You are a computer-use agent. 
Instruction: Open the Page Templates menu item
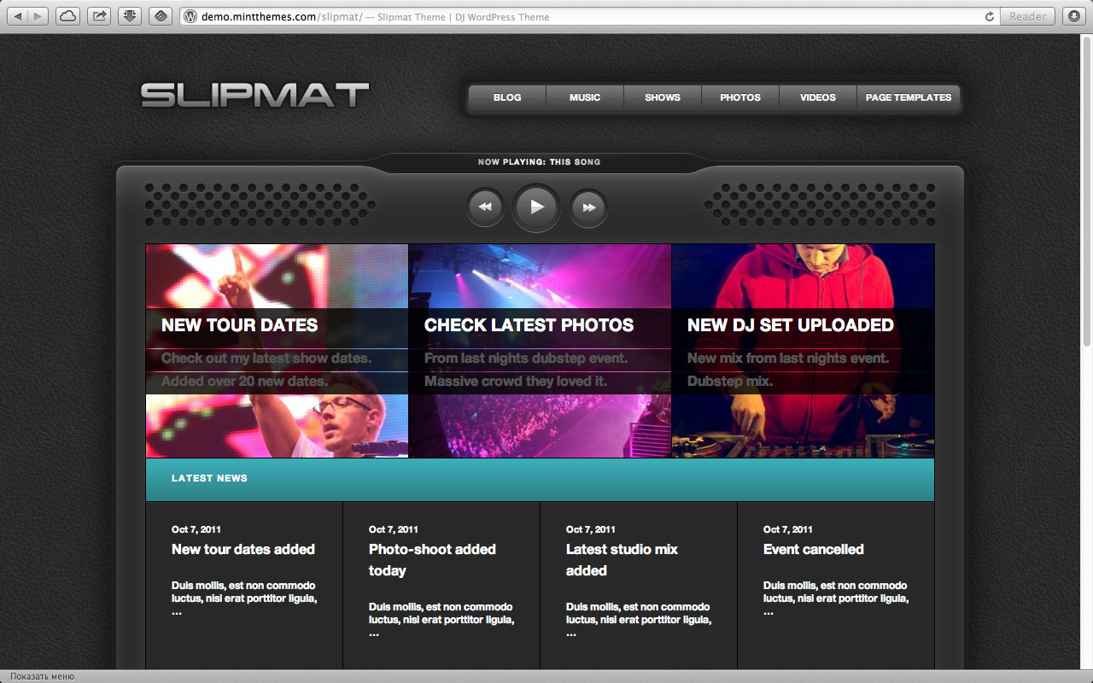click(x=909, y=97)
